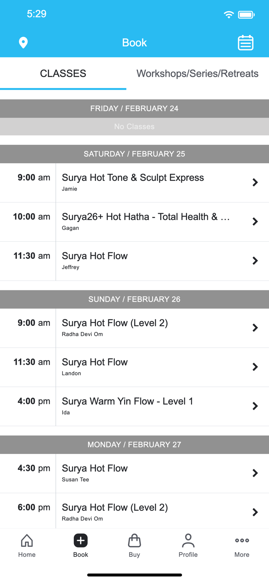
Task: Open the location selector pin icon
Action: [23, 43]
